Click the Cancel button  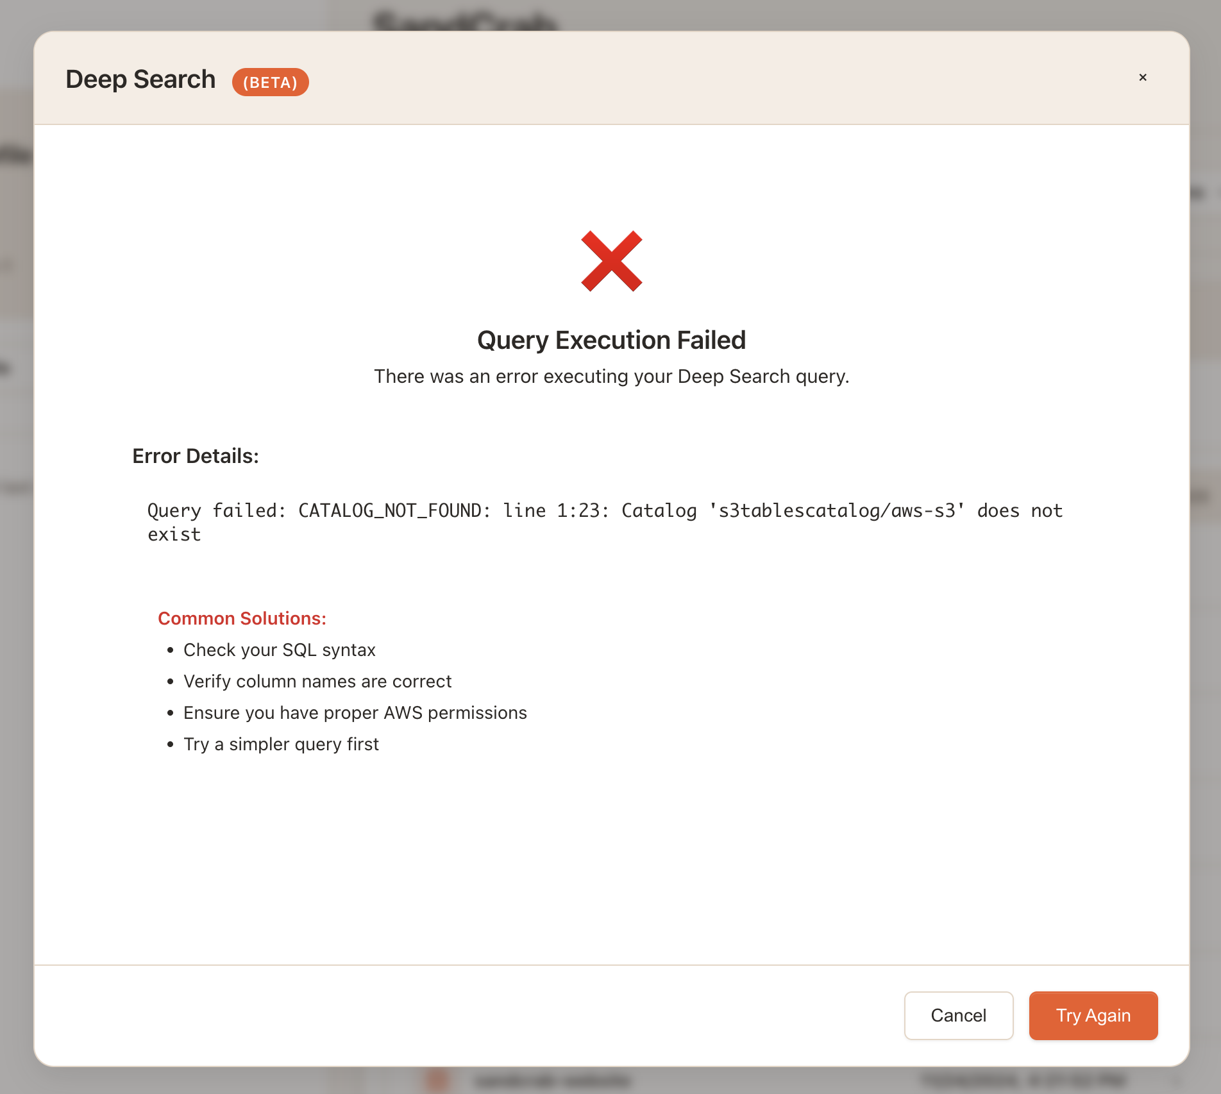pos(958,1015)
